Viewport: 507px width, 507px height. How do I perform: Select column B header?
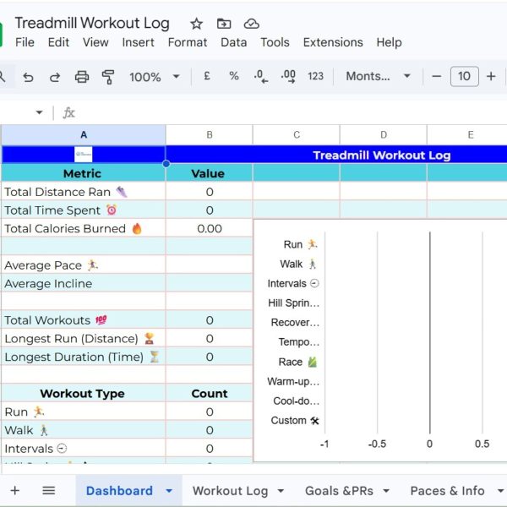click(x=210, y=135)
